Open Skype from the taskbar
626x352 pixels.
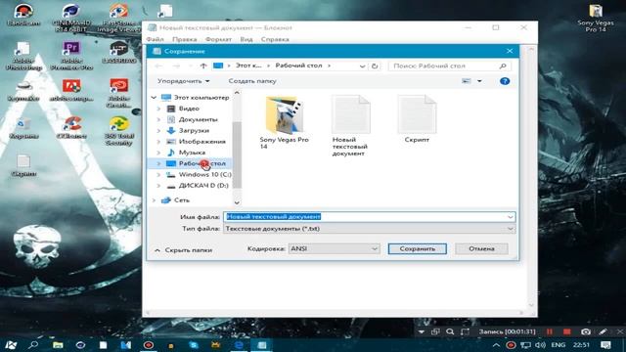[x=194, y=345]
